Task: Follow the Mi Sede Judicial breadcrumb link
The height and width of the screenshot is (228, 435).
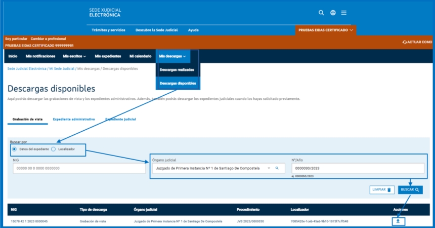Action: tap(62, 68)
